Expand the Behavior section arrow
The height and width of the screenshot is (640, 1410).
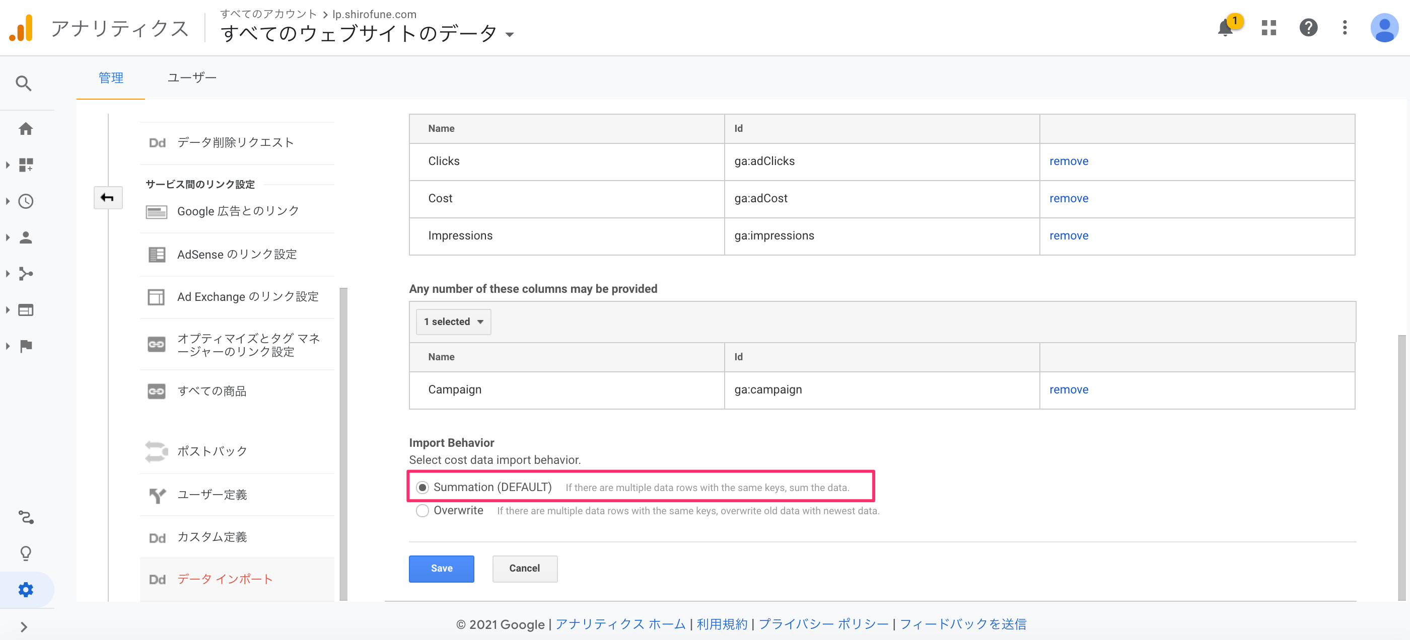coord(8,310)
